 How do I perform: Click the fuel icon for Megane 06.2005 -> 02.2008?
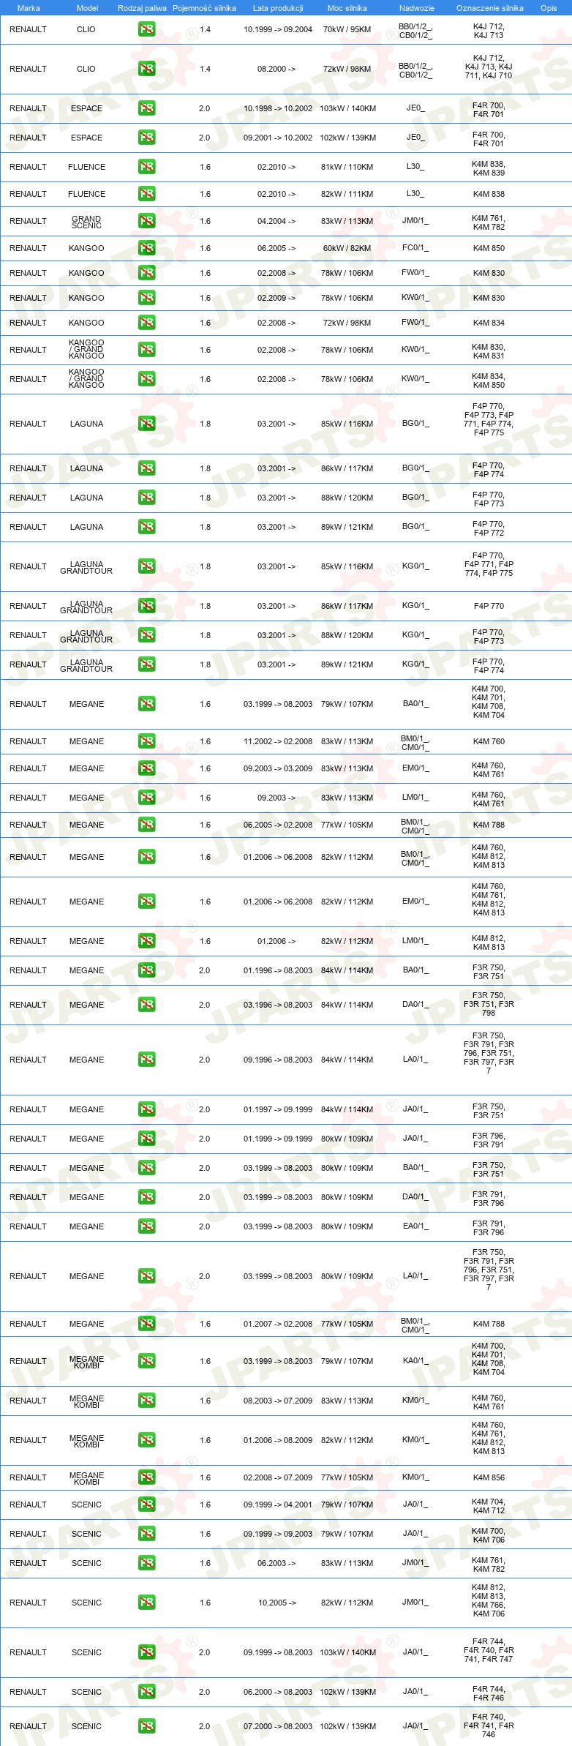147,825
